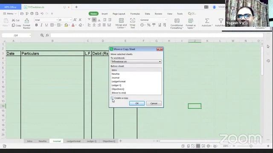
Task: Open the Home ribbon tab
Action: [93, 14]
